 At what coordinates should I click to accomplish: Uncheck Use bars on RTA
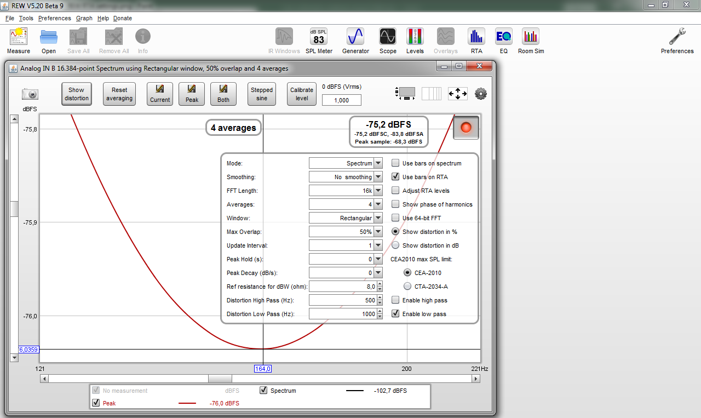coord(395,177)
